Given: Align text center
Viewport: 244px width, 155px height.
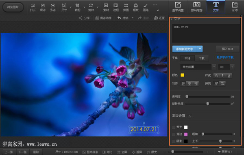Looking at the screenshot, I should 190,84.
